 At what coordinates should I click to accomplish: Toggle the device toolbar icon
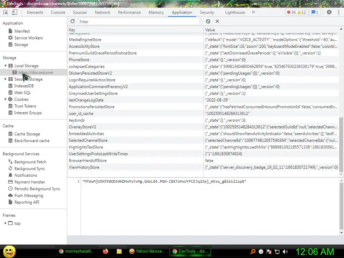[x=14, y=12]
